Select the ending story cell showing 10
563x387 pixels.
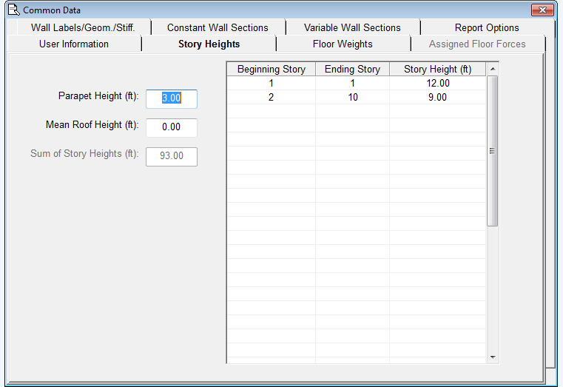click(x=352, y=97)
